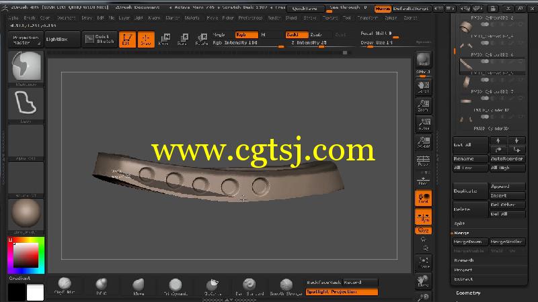538x302 pixels.
Task: Open the Alpha Off slot
Action: tap(26, 143)
